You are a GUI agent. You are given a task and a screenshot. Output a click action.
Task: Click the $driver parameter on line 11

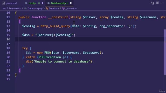pyautogui.click(x=89, y=17)
